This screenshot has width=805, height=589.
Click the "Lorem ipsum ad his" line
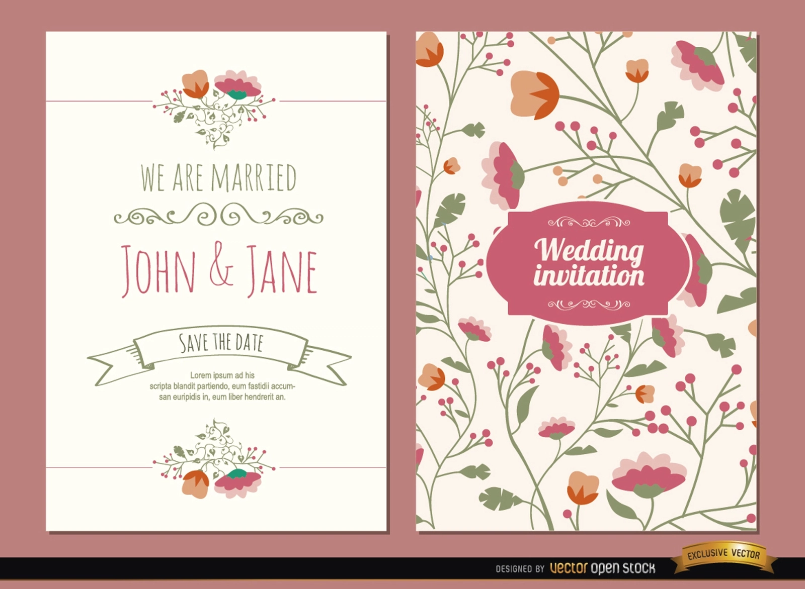pyautogui.click(x=222, y=375)
